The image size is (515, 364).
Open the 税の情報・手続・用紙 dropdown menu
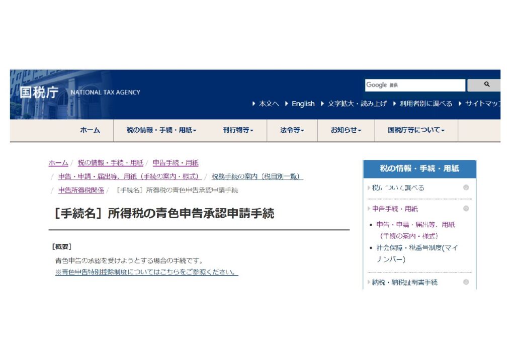pyautogui.click(x=161, y=130)
